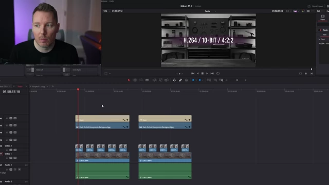Viewport: 329px width, 185px height.
Task: Click the Slide Right transition in effects
Action: click(80, 70)
